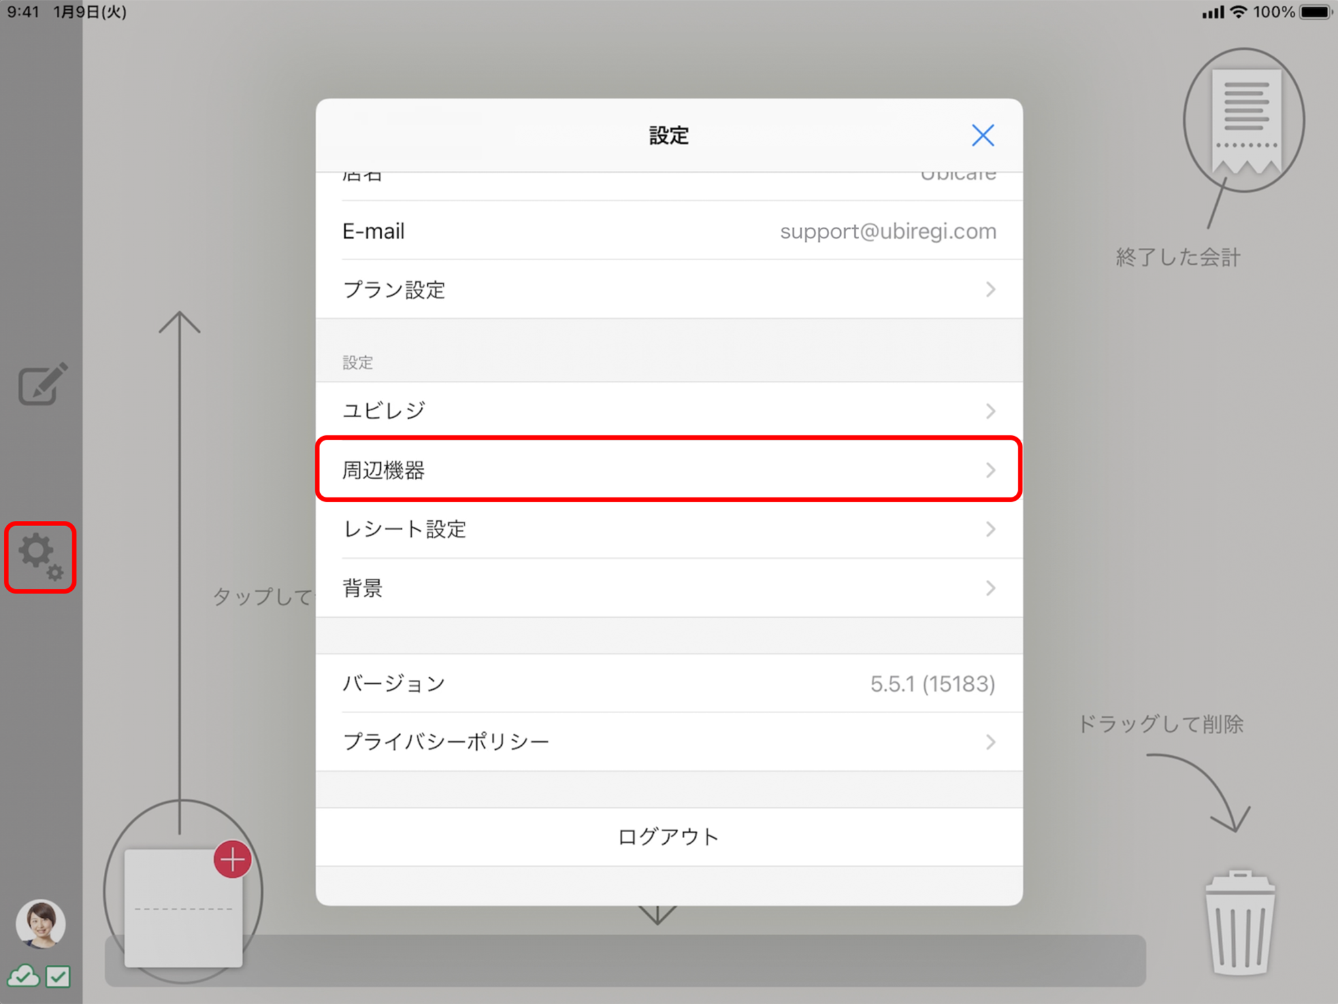The height and width of the screenshot is (1004, 1338).
Task: Tap the chevron on プライバシーポリシー row
Action: (x=991, y=742)
